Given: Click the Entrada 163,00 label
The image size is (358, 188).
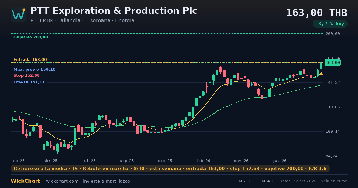Looking at the screenshot, I should [x=30, y=60].
